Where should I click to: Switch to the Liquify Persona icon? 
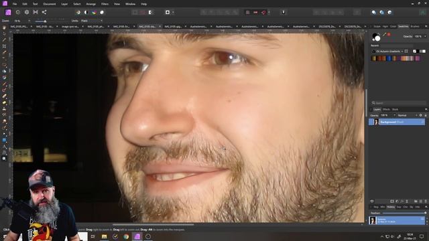[18, 12]
